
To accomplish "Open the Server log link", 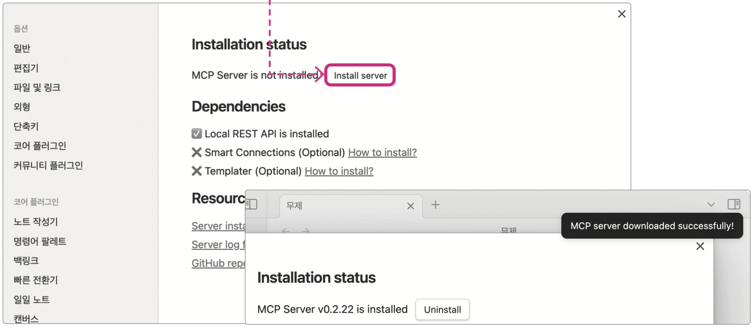I will point(218,245).
